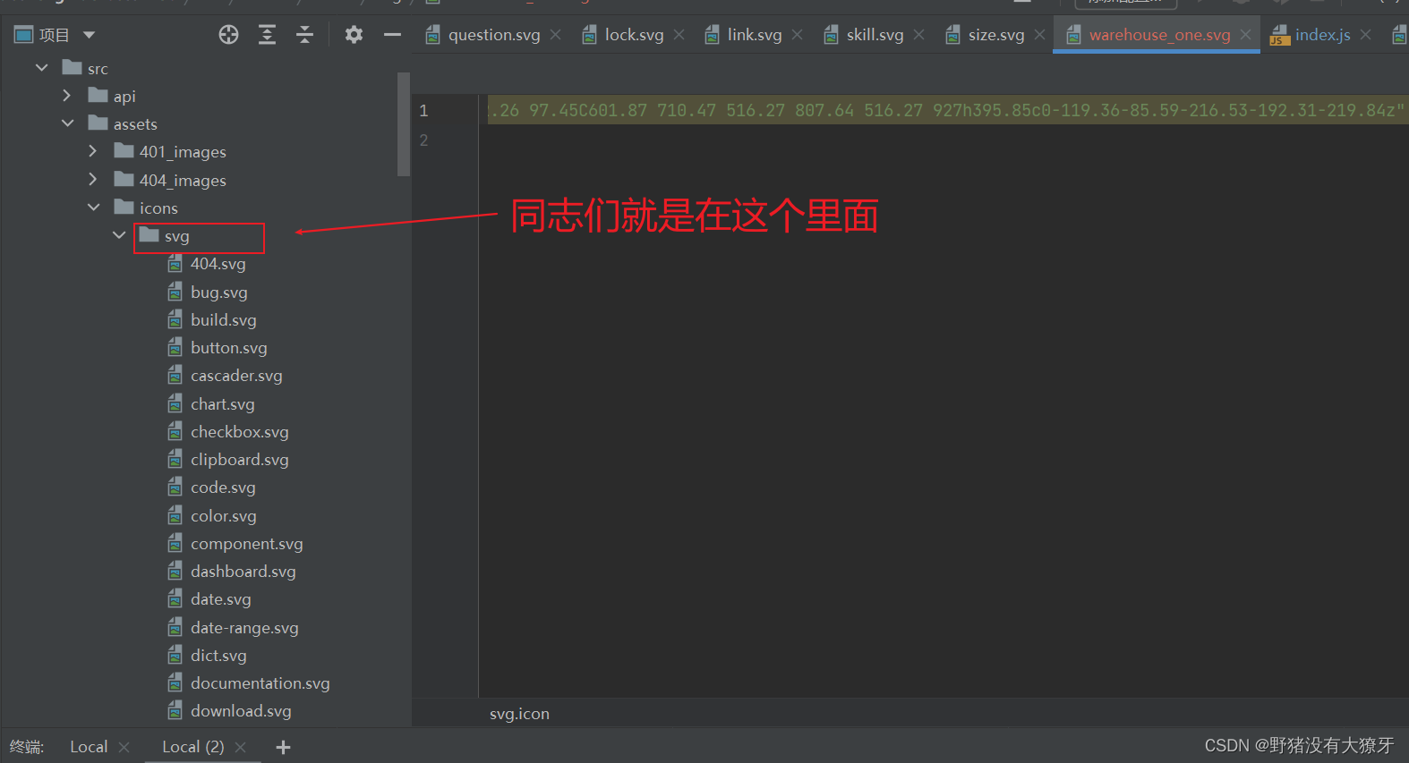
Task: Select dashboard.svg file in tree
Action: pyautogui.click(x=243, y=572)
